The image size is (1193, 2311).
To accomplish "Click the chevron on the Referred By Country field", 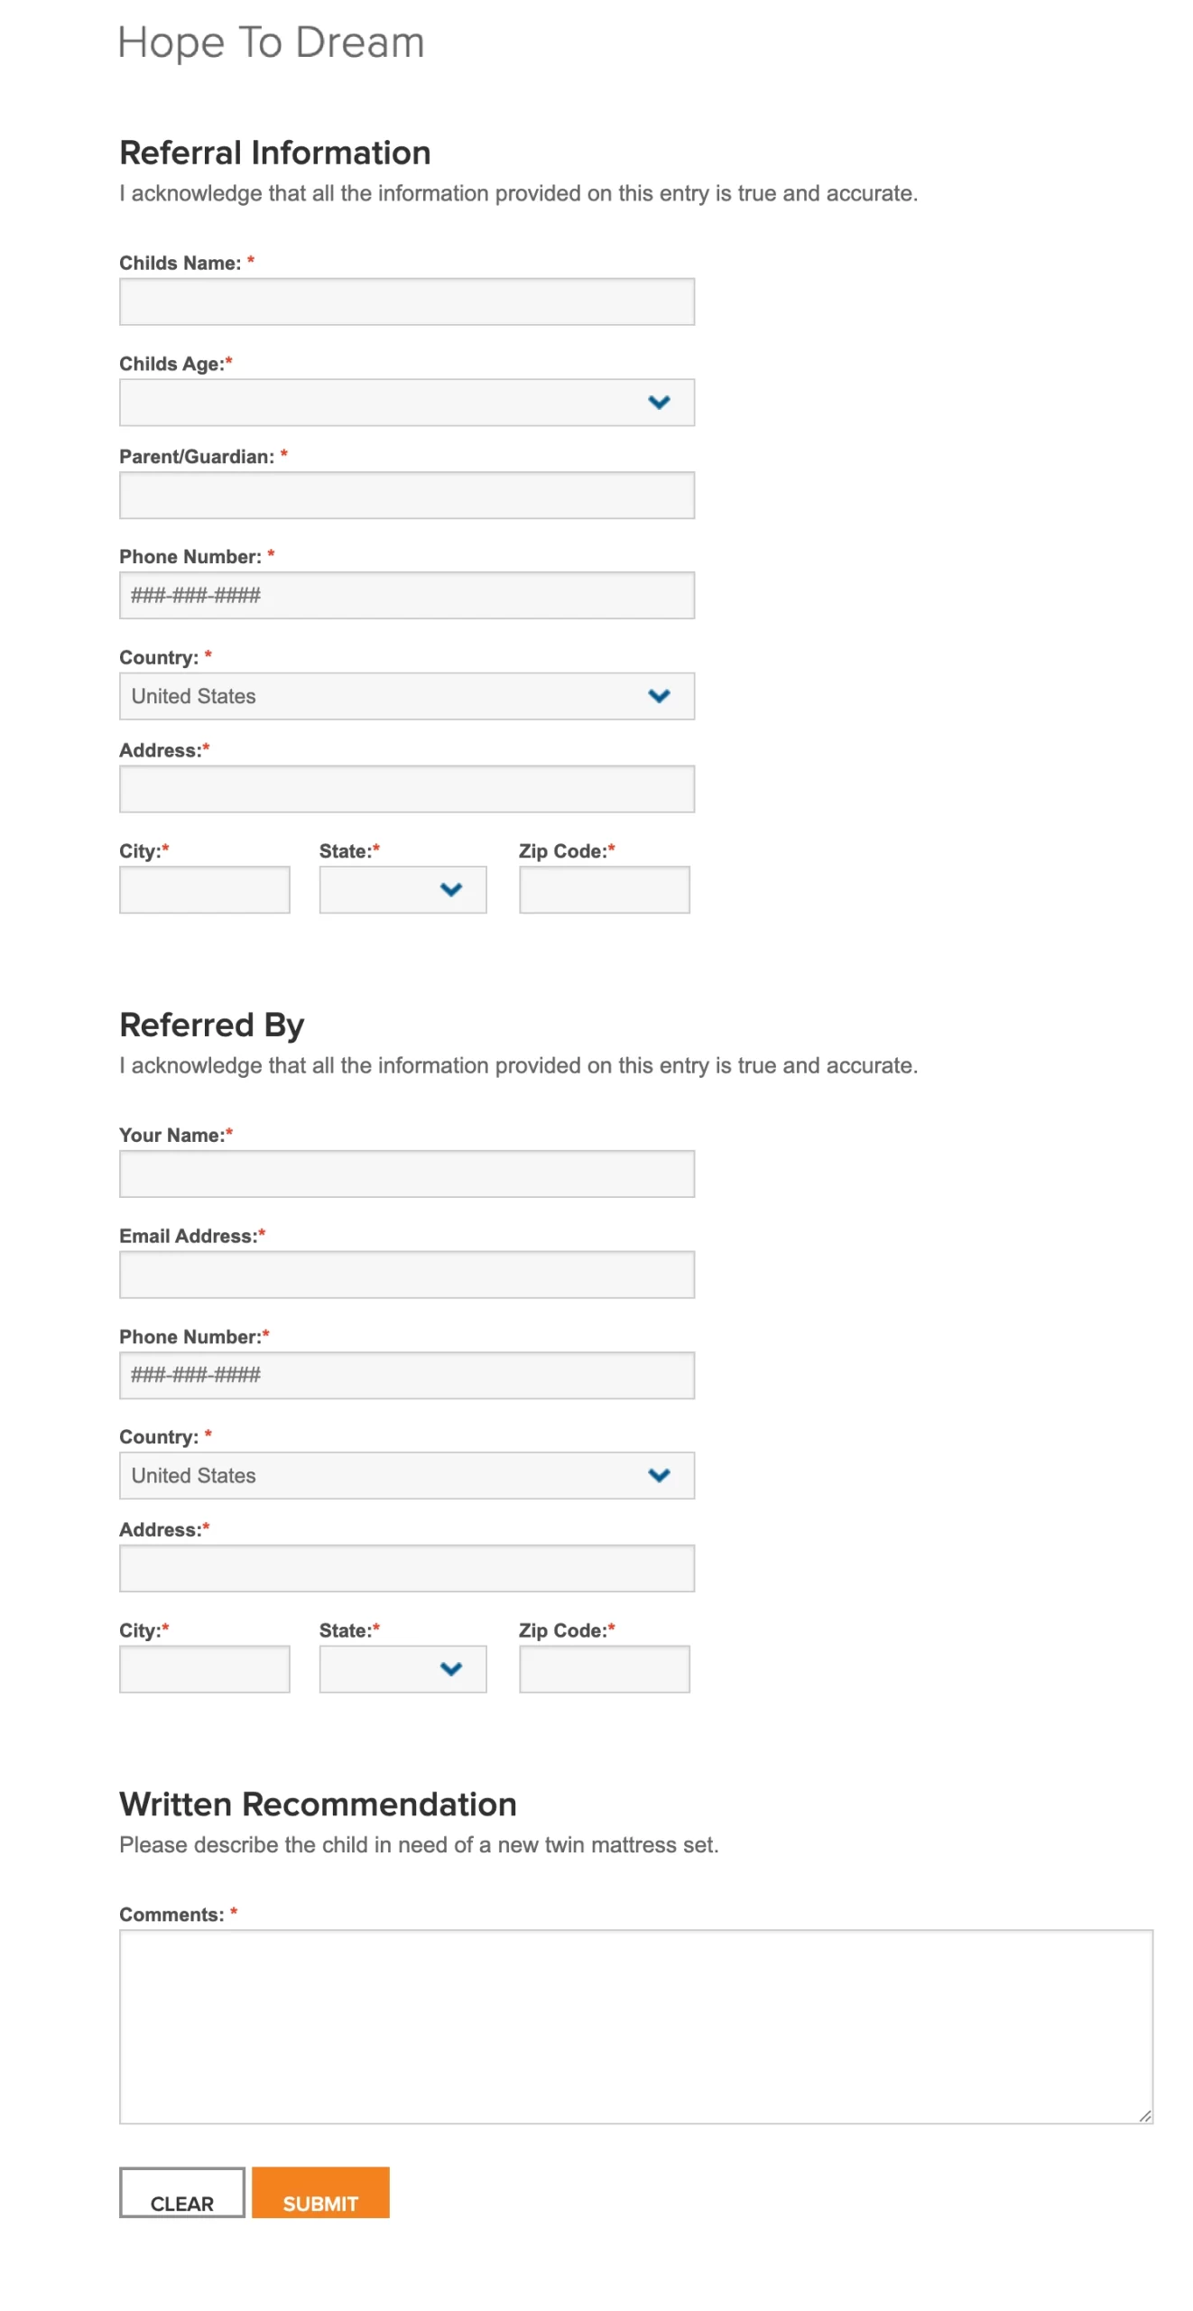I will pyautogui.click(x=660, y=1475).
